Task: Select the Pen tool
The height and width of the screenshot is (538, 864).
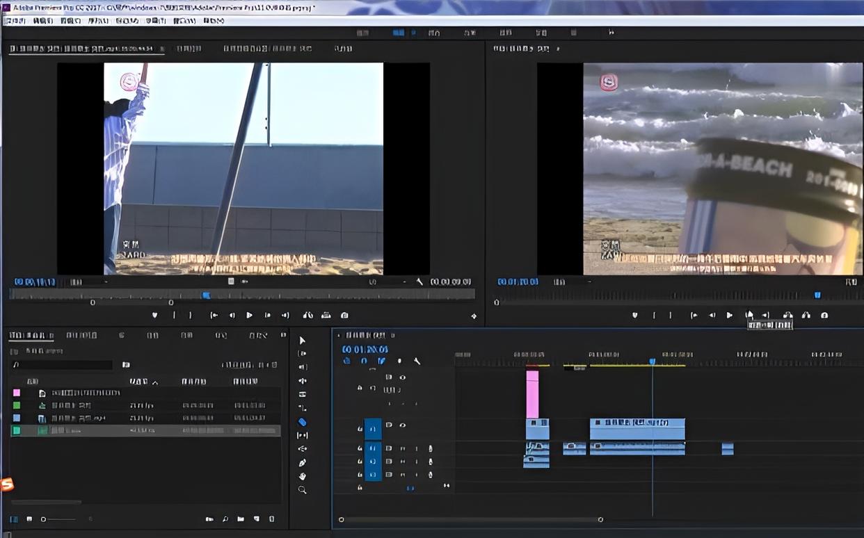Action: (302, 463)
